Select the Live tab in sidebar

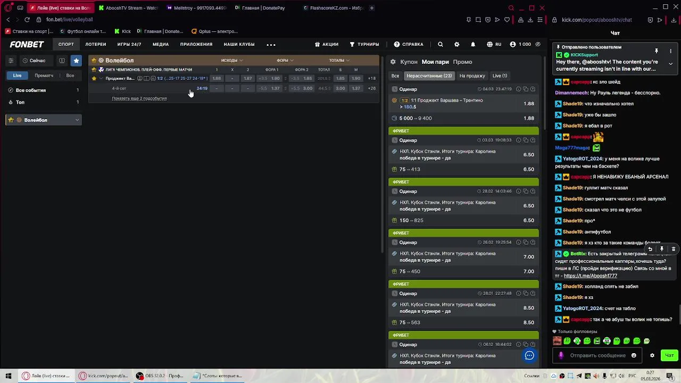click(x=17, y=76)
